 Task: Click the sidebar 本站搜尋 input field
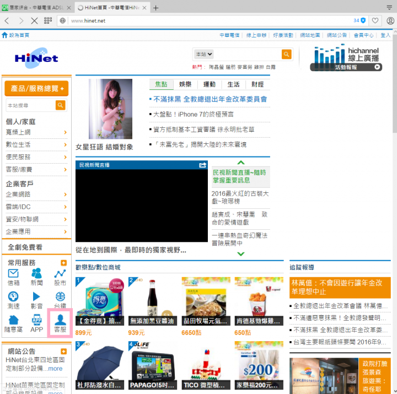pos(31,105)
